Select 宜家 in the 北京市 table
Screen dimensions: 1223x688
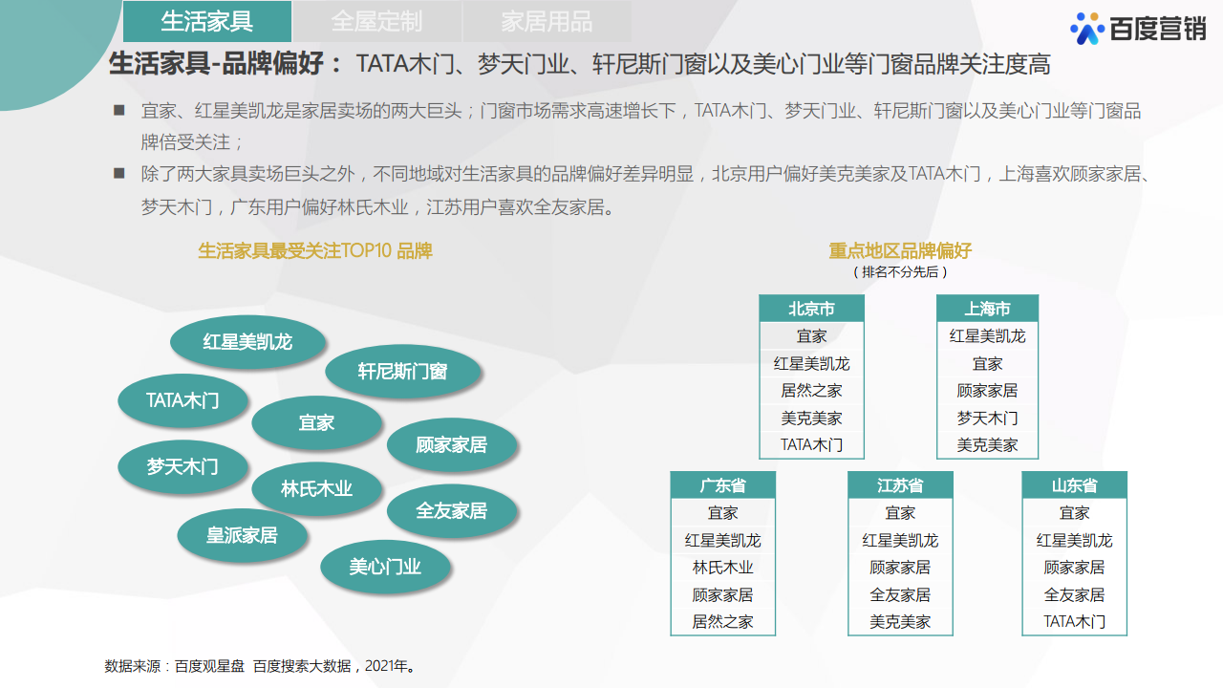(811, 335)
